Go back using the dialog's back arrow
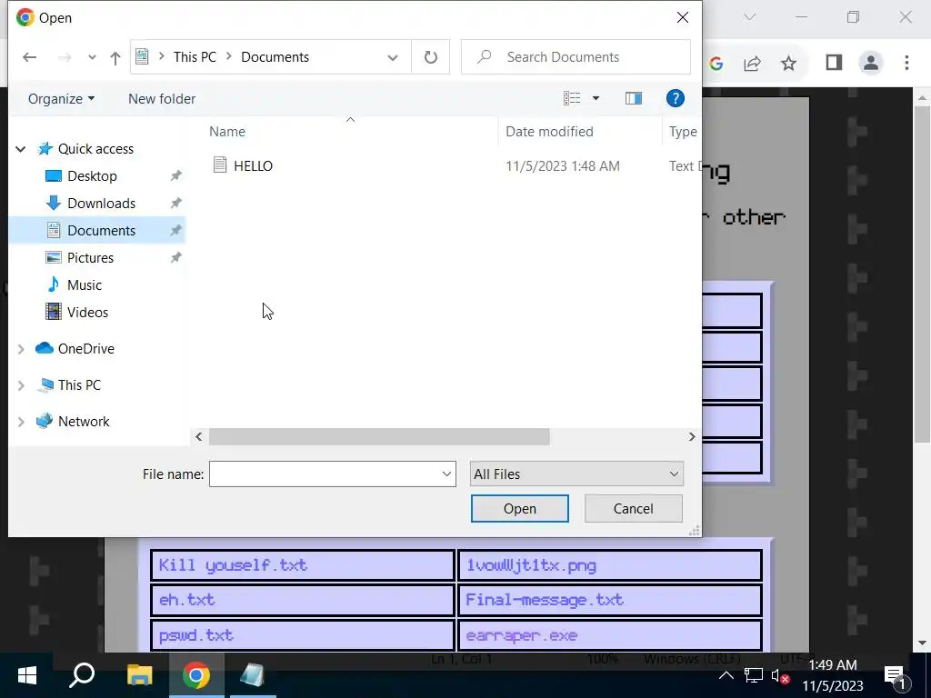931x698 pixels. pos(29,57)
